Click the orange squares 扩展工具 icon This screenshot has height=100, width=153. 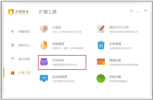[x=12, y=73]
